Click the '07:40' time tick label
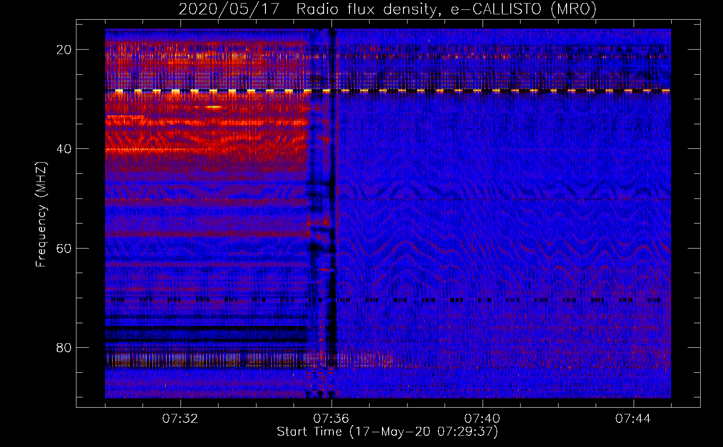The width and height of the screenshot is (723, 447). click(482, 419)
